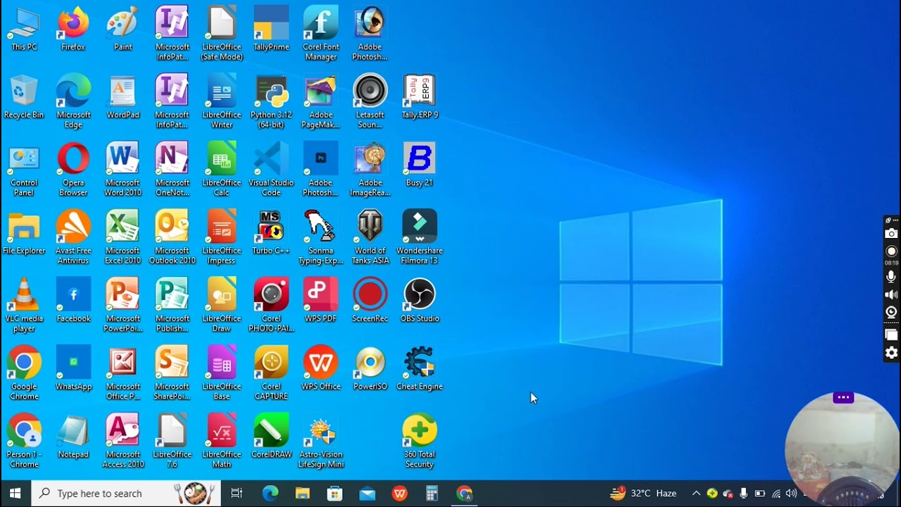Click the LibreOffice Math shortcut
The width and height of the screenshot is (901, 507).
click(222, 442)
